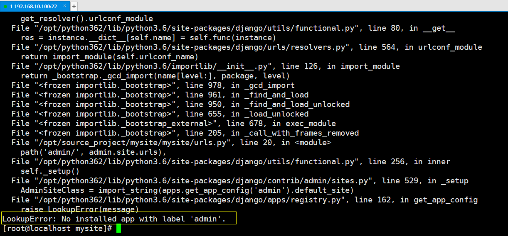The width and height of the screenshot is (508, 236).
Task: Click the get_resolver().urlconf_module line
Action: (86, 19)
